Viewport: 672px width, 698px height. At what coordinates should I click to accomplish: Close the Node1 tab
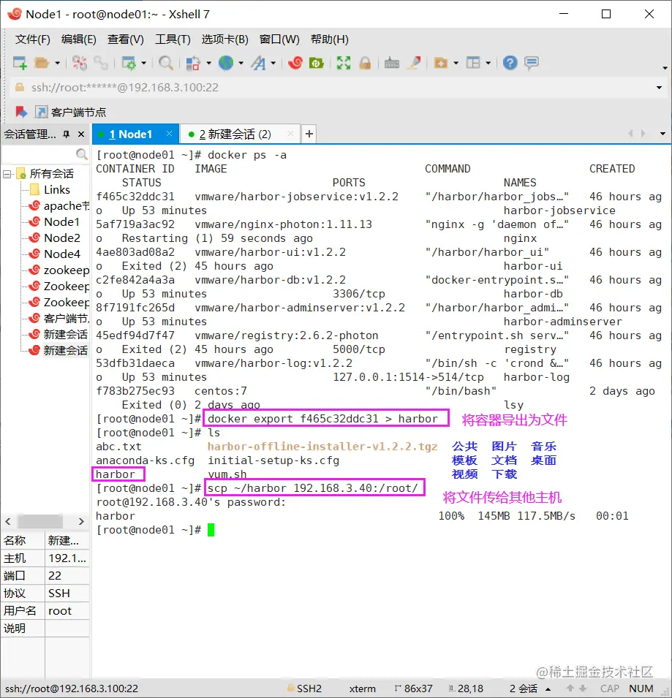(x=169, y=134)
